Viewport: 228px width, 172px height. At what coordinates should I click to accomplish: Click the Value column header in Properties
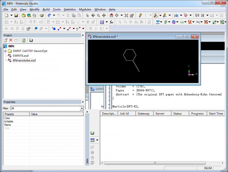point(34,114)
